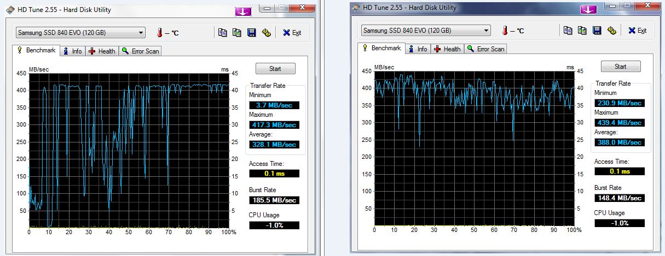Click the benchmark graph in left window
This screenshot has height=256, width=665.
pyautogui.click(x=129, y=150)
